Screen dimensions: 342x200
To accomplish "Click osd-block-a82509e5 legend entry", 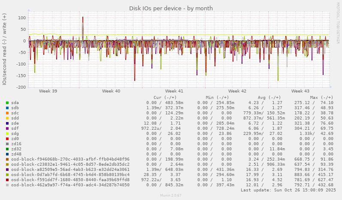I will pos(70,170).
